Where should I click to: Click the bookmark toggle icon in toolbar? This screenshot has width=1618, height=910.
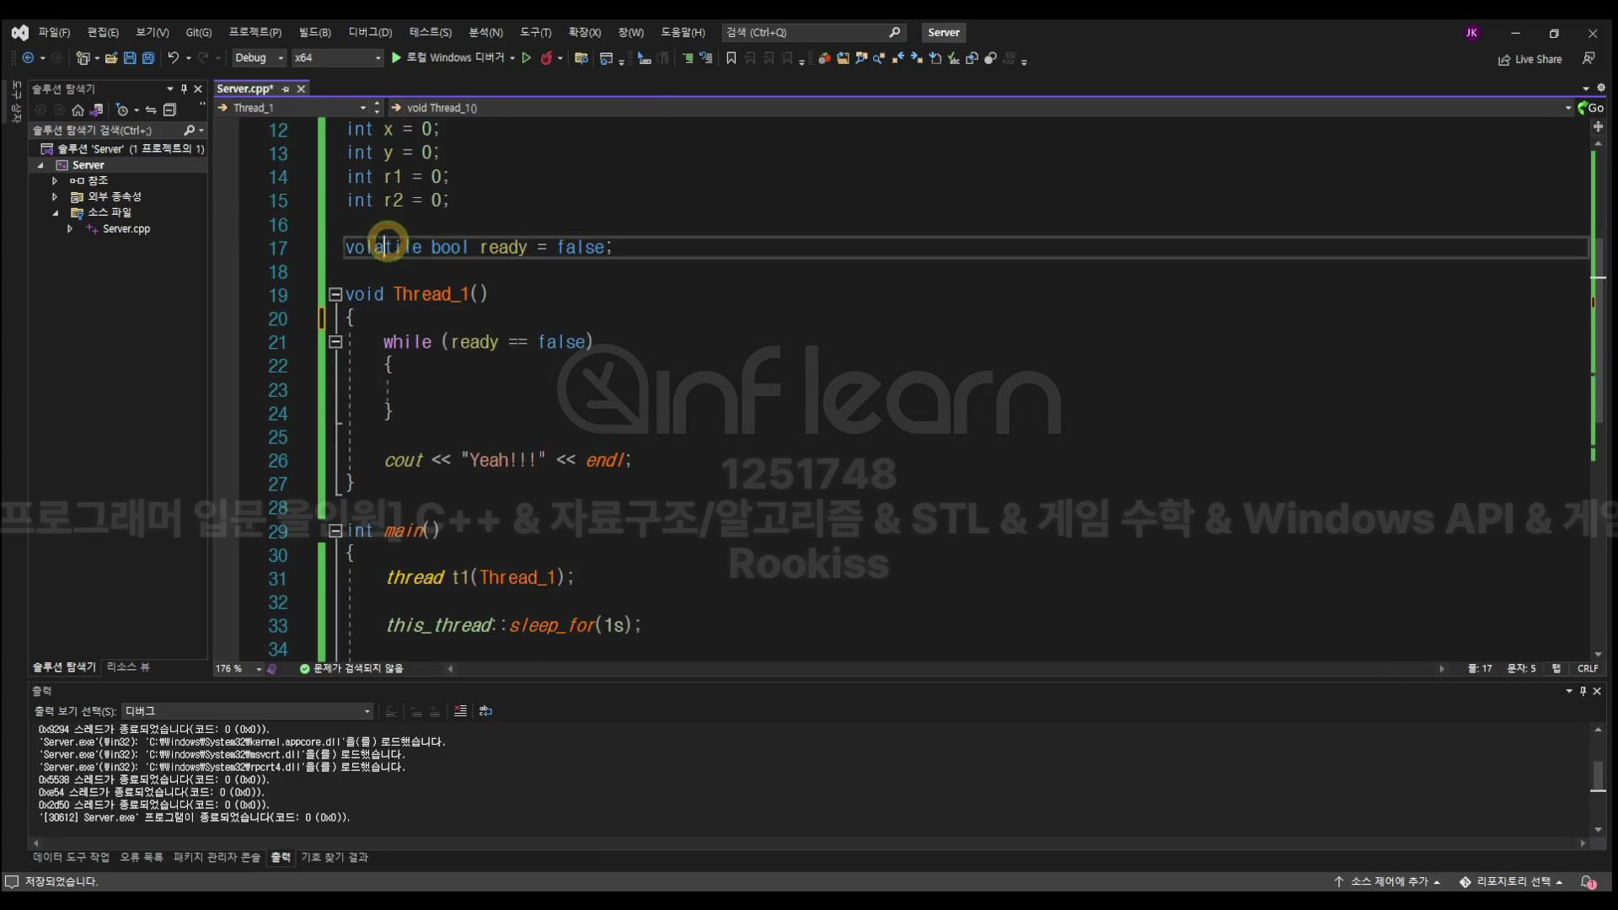731,58
